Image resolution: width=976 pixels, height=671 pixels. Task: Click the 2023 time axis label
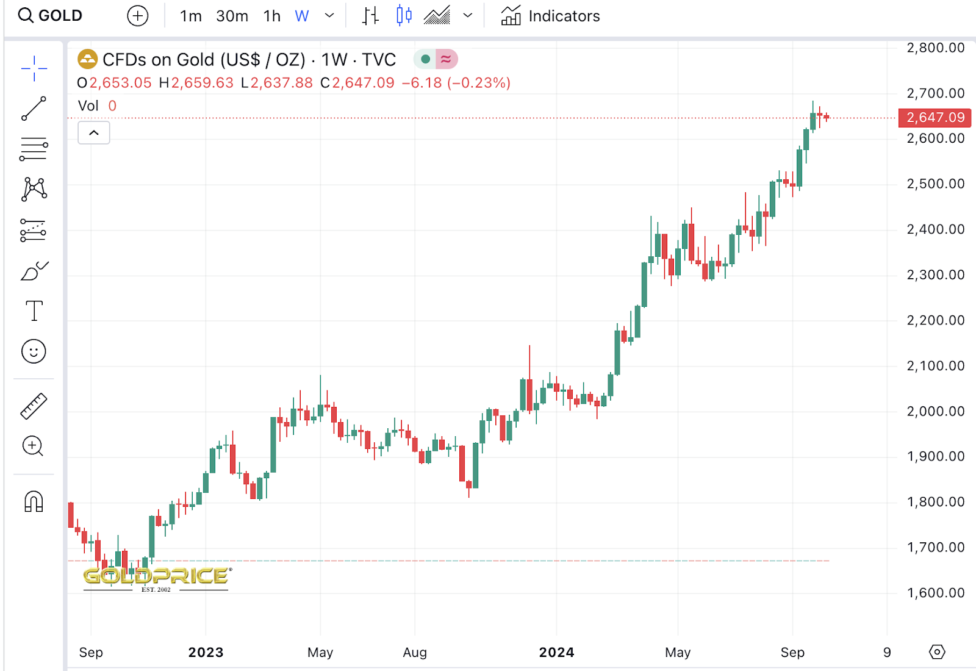(206, 653)
